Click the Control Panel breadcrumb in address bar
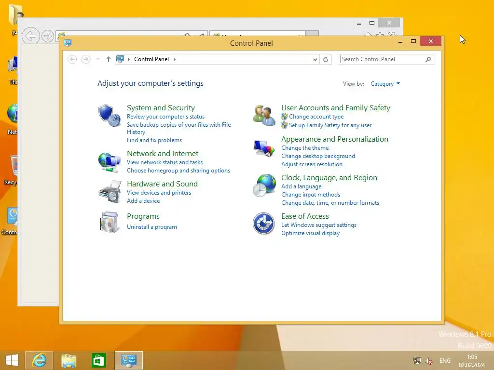Screen dimensions: 494x370 click(151, 59)
